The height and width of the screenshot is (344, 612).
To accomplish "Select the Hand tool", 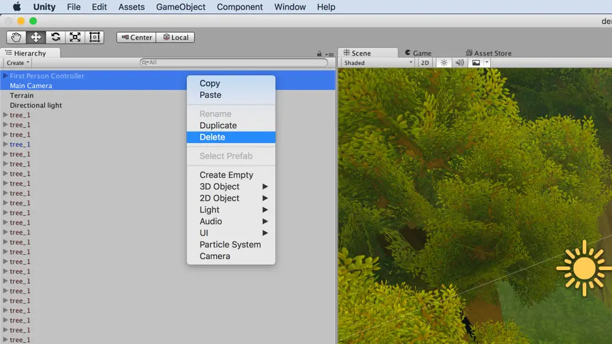I will [16, 37].
